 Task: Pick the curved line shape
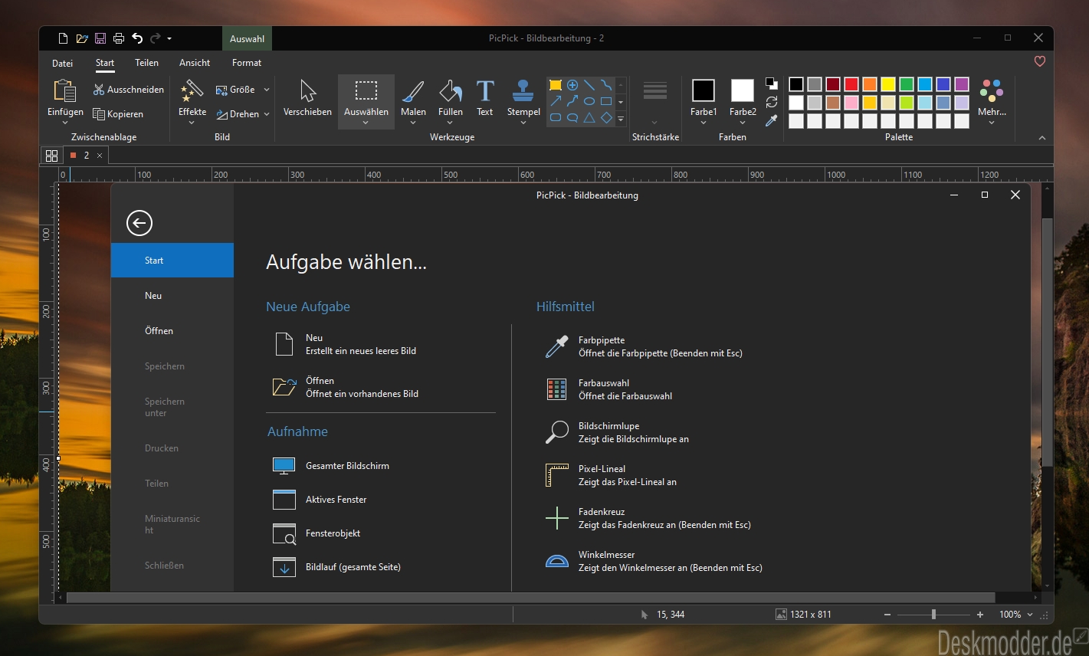[606, 84]
